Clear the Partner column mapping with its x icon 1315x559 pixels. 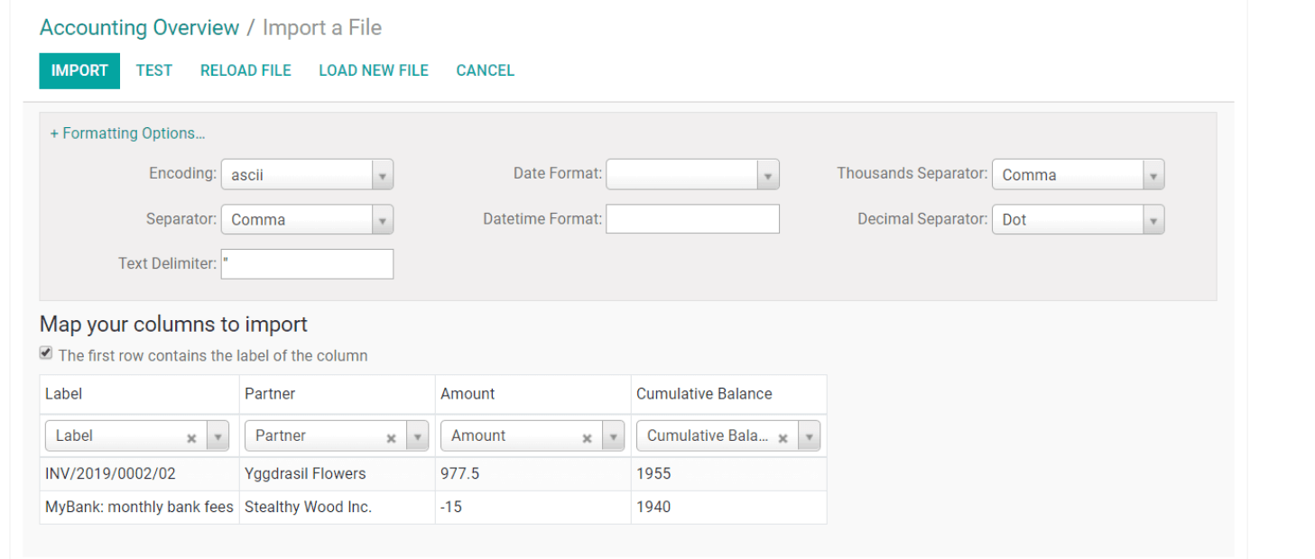click(391, 438)
